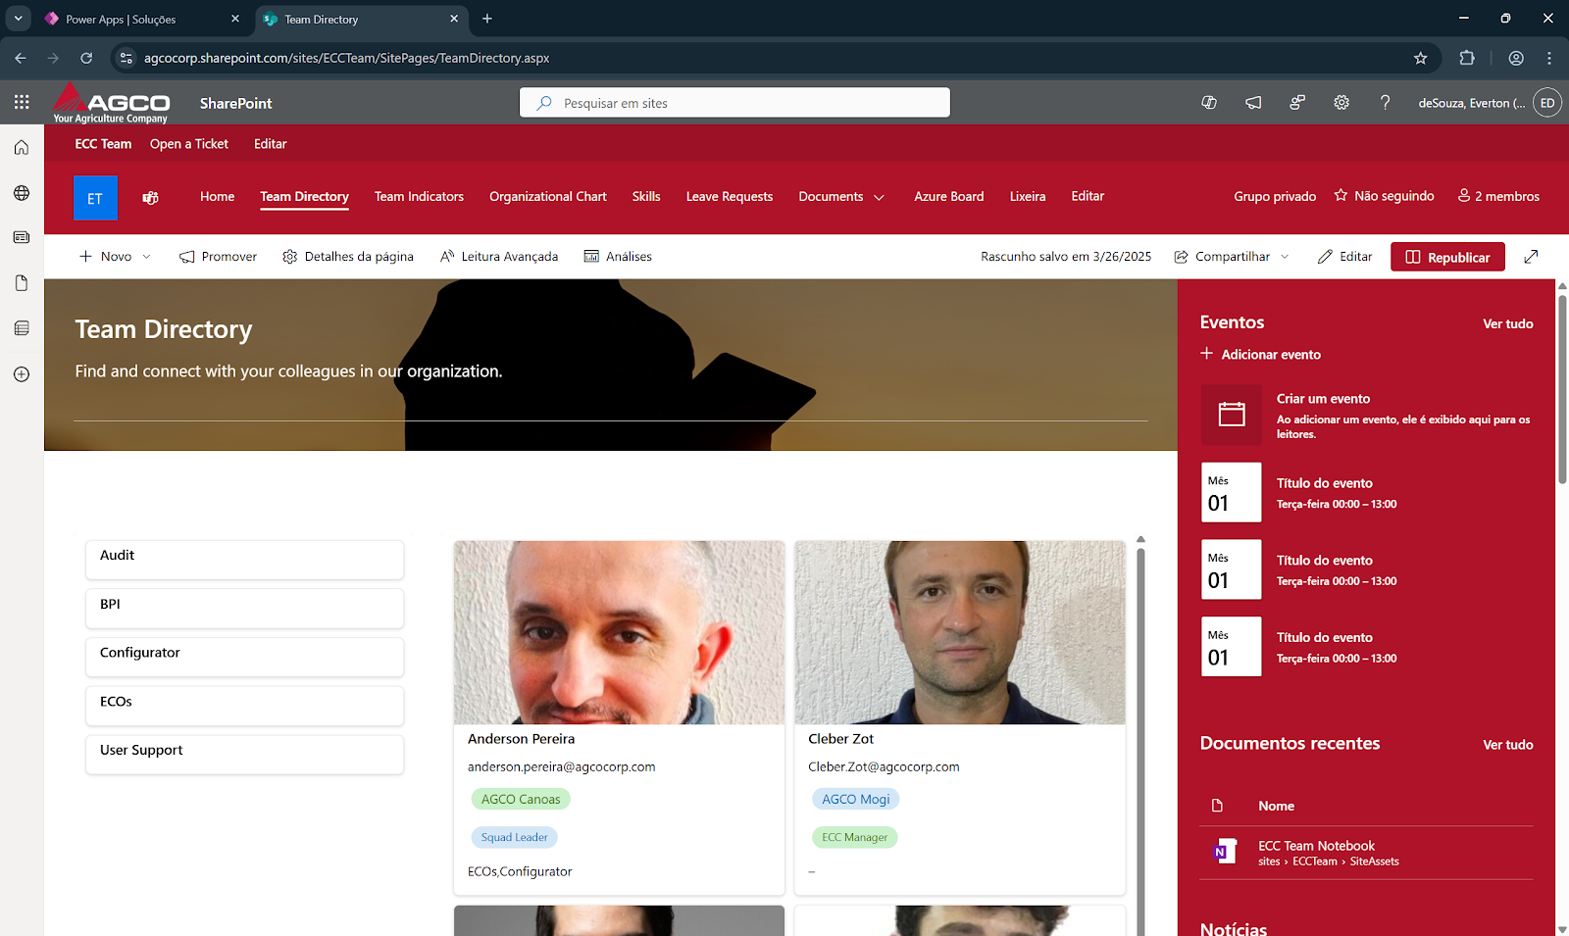Screen dimensions: 1569x936
Task: Open the browser tab search chevron
Action: (x=19, y=19)
